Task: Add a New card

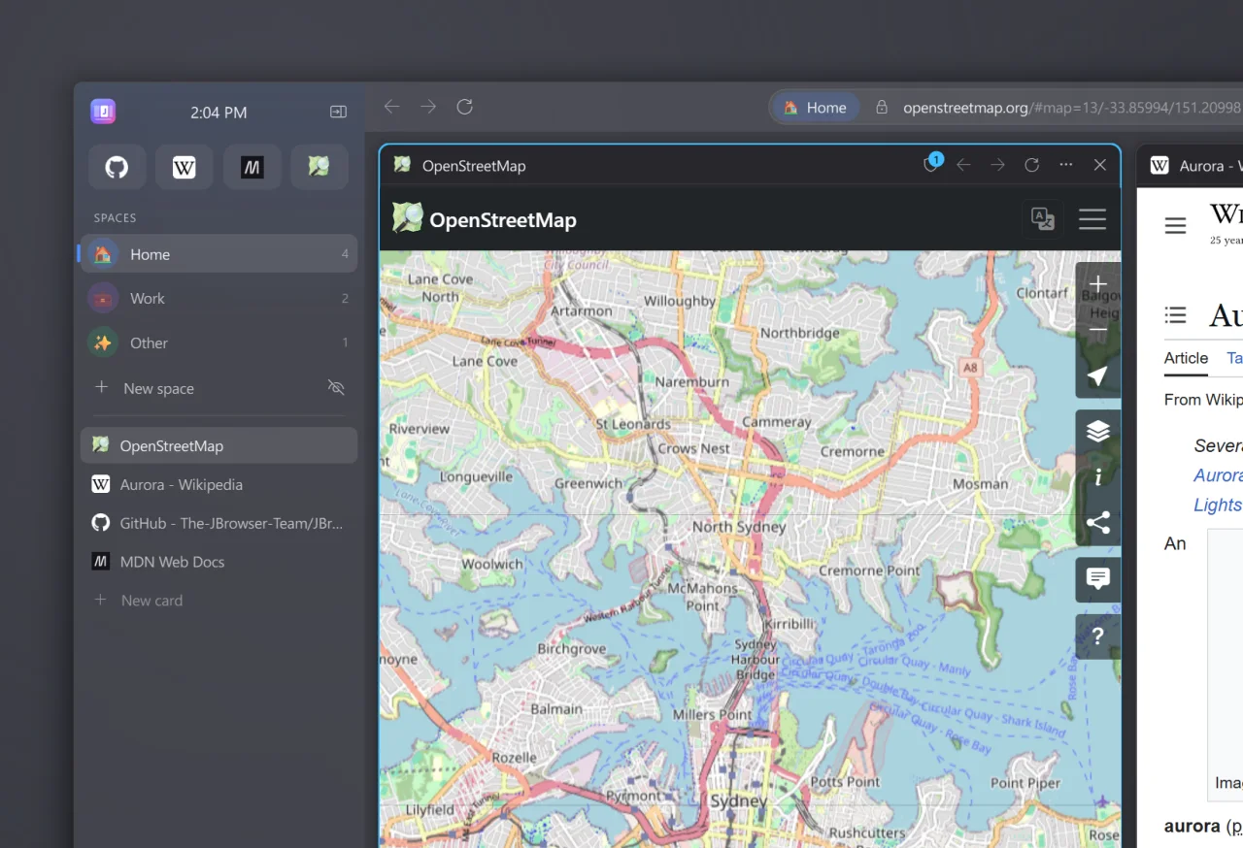Action: pyautogui.click(x=138, y=601)
